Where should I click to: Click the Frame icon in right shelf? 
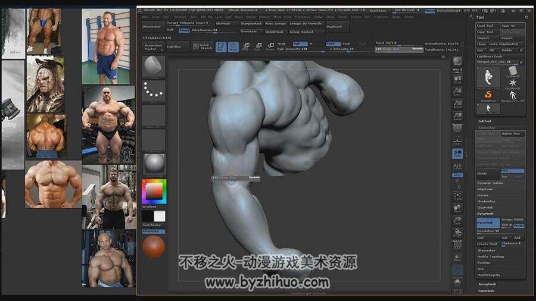(x=457, y=196)
